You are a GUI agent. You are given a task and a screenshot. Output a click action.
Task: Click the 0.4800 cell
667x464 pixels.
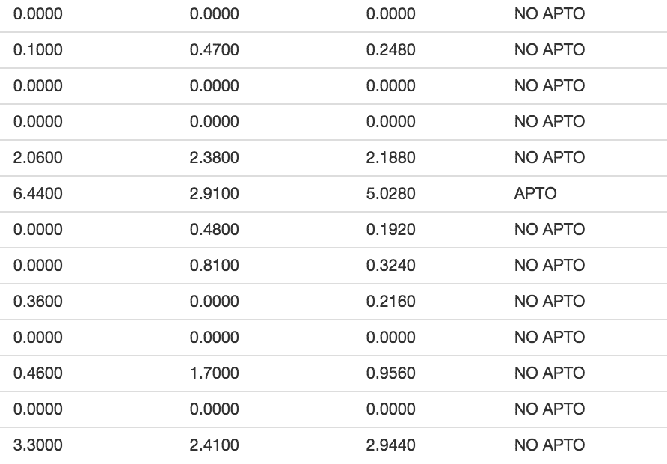point(214,230)
